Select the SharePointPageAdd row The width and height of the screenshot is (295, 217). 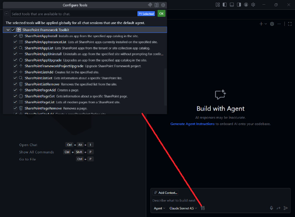click(85, 90)
